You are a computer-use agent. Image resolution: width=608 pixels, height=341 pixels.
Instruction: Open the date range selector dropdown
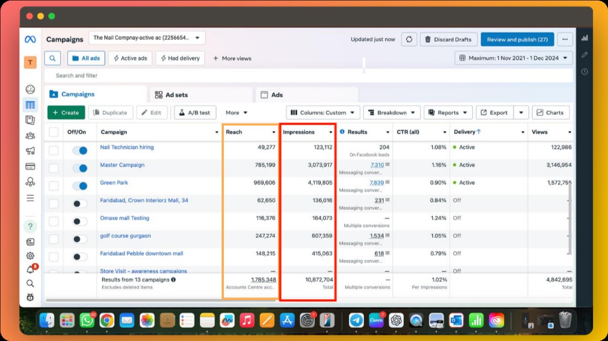[513, 58]
